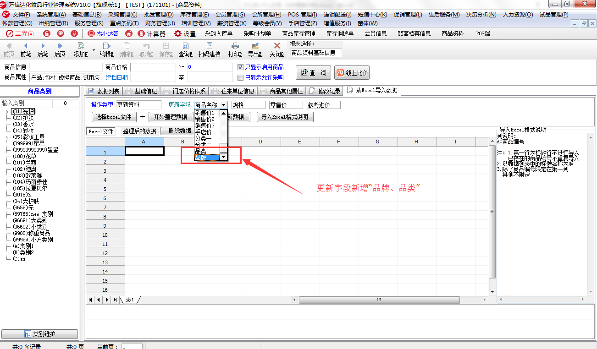Click the 导出 export toolbar icon
This screenshot has height=349, width=597.
[255, 49]
